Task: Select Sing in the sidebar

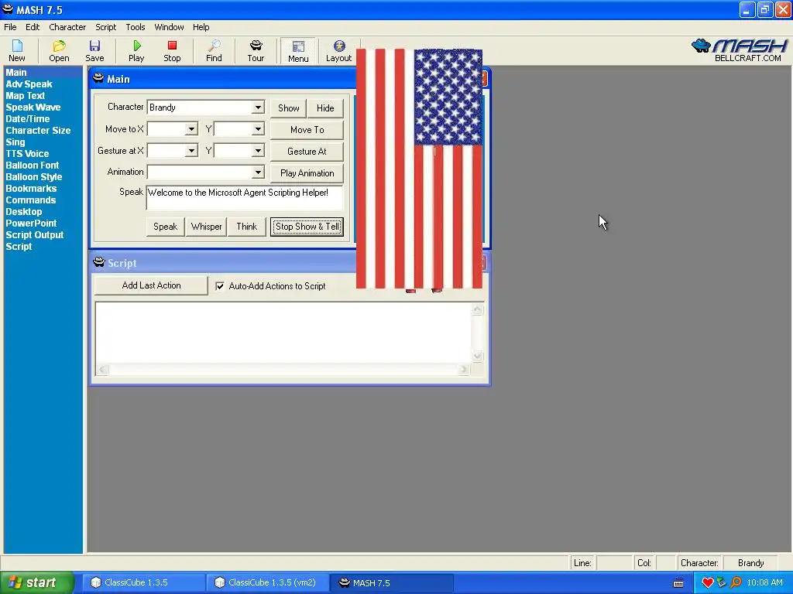Action: [x=15, y=142]
